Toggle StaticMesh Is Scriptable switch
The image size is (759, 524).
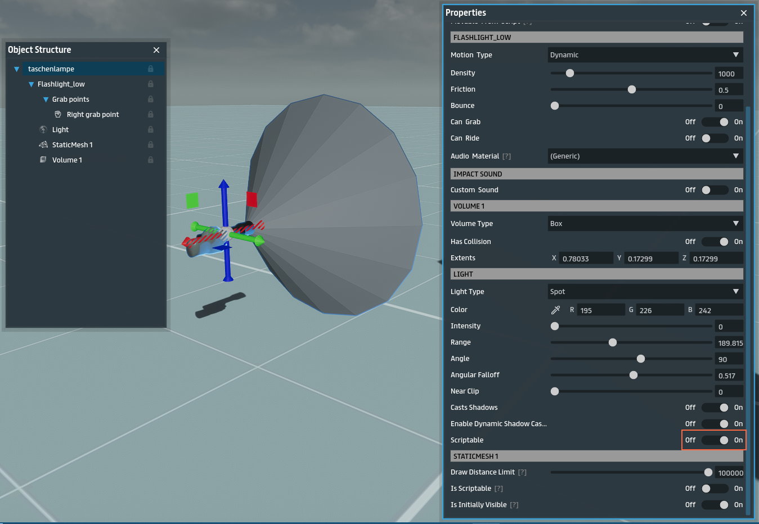(715, 489)
